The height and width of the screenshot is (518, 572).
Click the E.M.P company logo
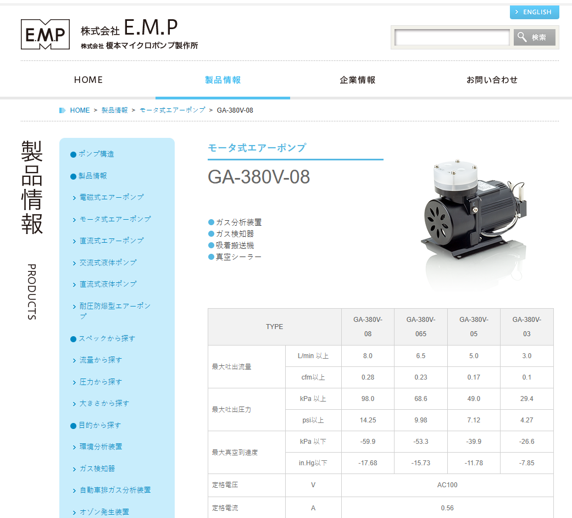coord(45,34)
